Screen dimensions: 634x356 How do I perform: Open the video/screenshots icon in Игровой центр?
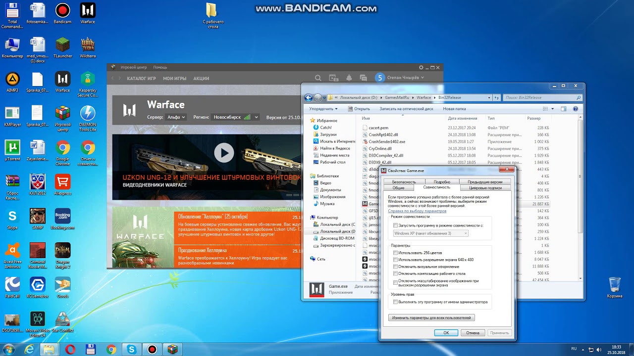[x=334, y=78]
